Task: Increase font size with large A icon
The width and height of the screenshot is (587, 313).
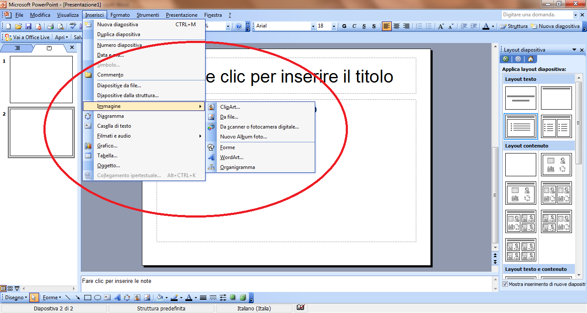Action: (441, 26)
